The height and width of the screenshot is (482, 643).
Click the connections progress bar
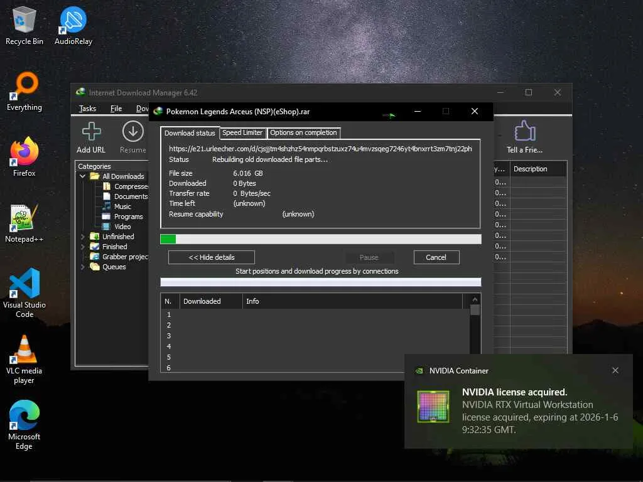[321, 282]
